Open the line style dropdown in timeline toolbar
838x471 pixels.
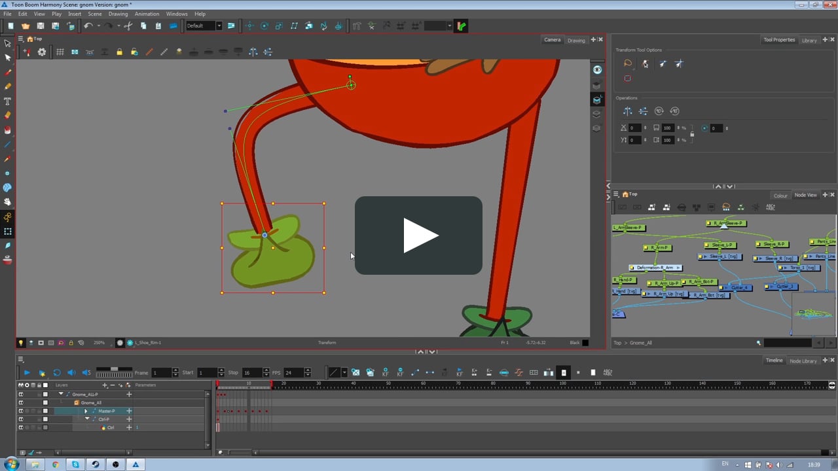[x=344, y=373]
